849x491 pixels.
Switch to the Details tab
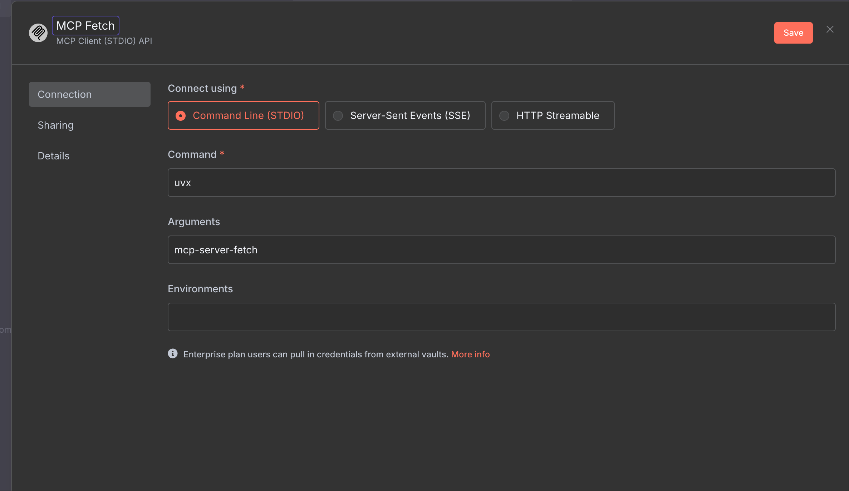[x=54, y=156]
